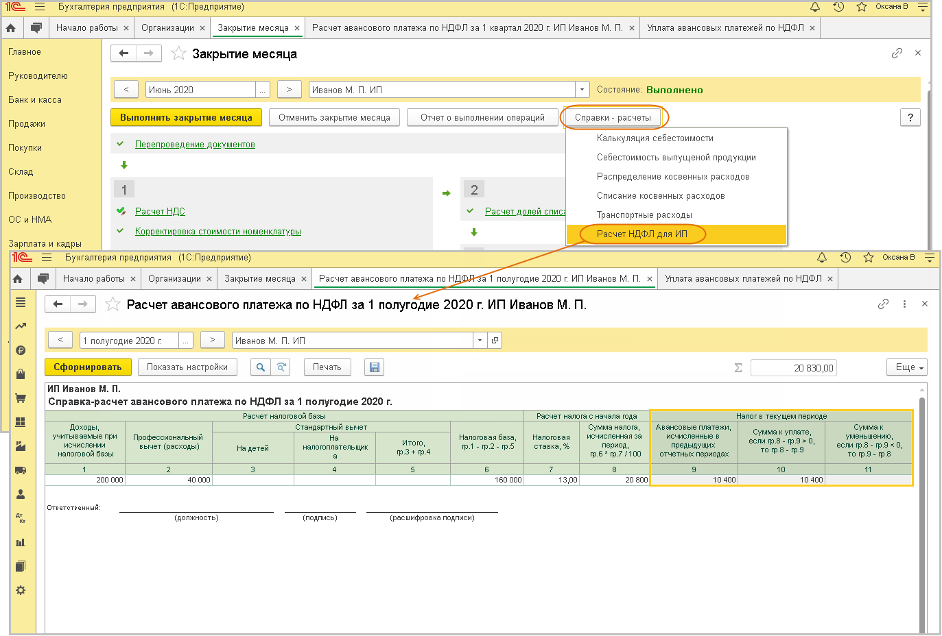This screenshot has height=636, width=942.
Task: Open the Корректировка стоимости номенклатуры link
Action: pyautogui.click(x=218, y=232)
